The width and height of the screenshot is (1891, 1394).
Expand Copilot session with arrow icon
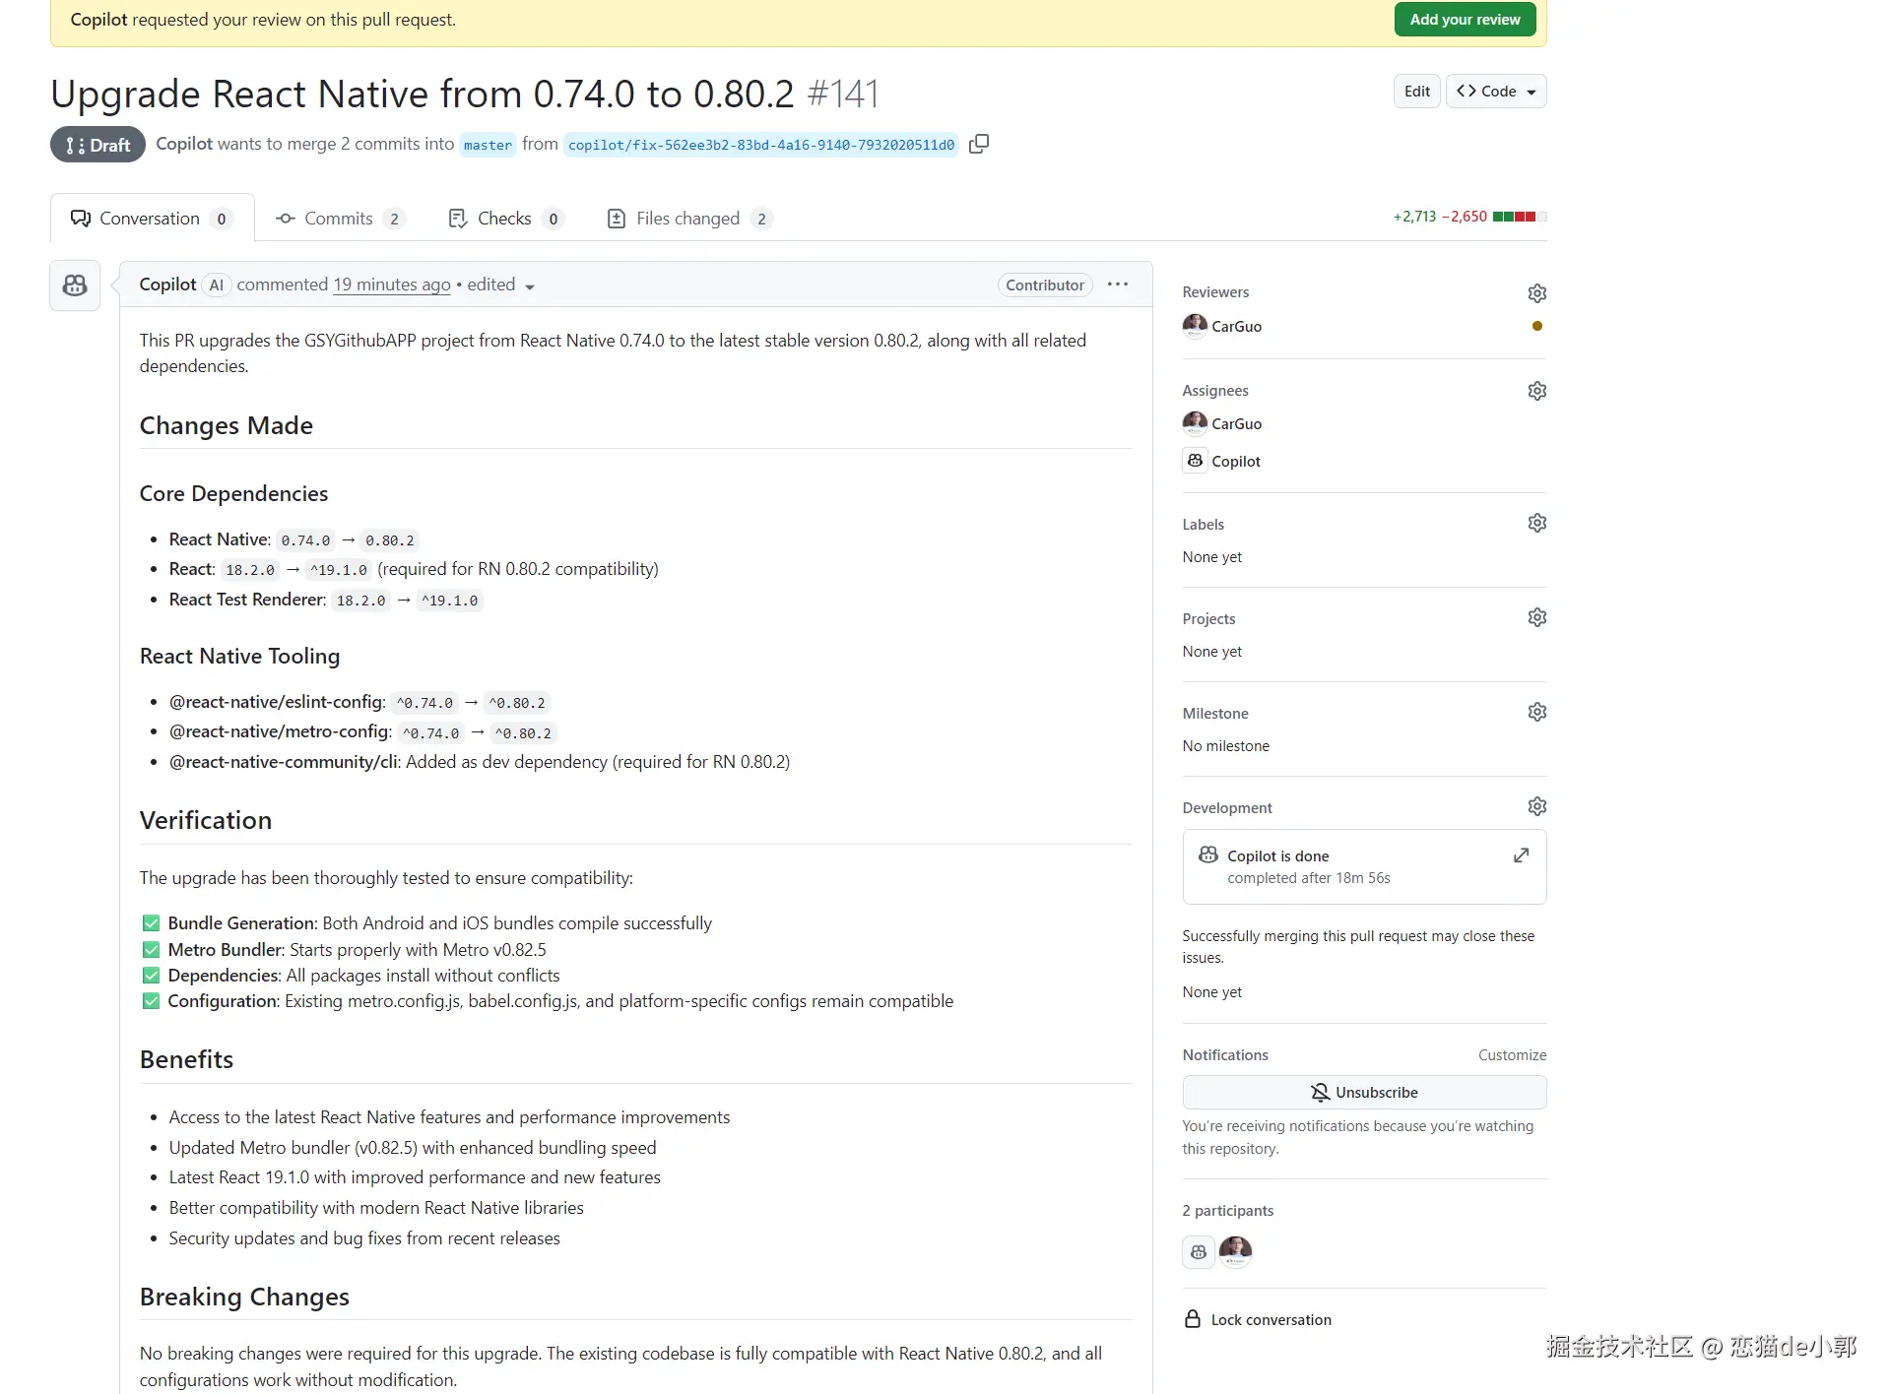point(1521,855)
